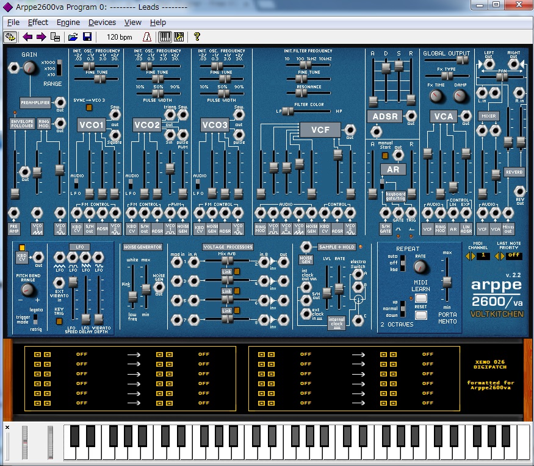Image resolution: width=534 pixels, height=466 pixels.
Task: Go to next program with purple right arrow
Action: coord(41,37)
